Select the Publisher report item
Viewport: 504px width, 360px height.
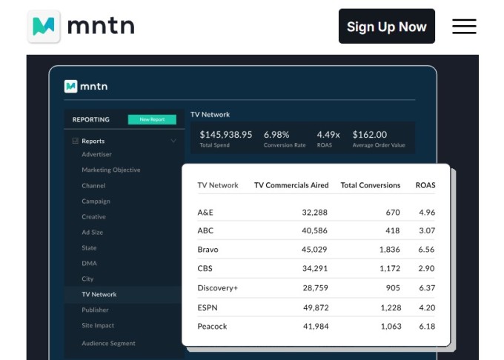(x=95, y=310)
